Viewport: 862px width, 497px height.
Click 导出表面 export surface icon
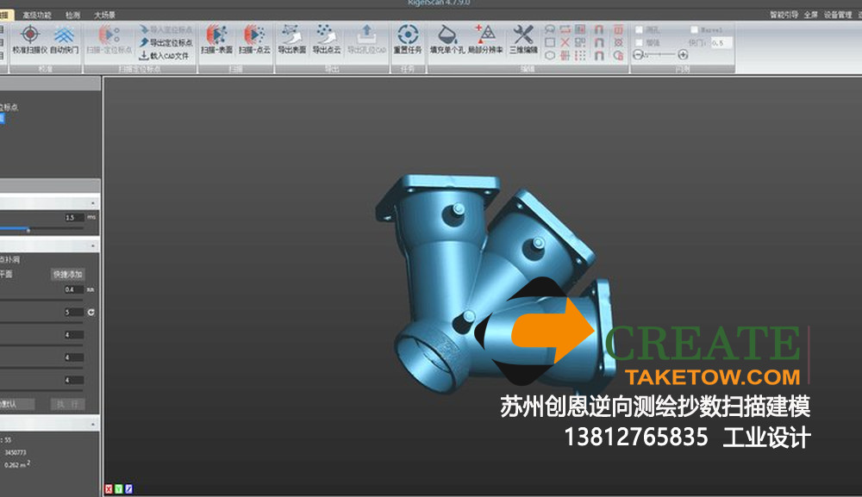pyautogui.click(x=292, y=39)
